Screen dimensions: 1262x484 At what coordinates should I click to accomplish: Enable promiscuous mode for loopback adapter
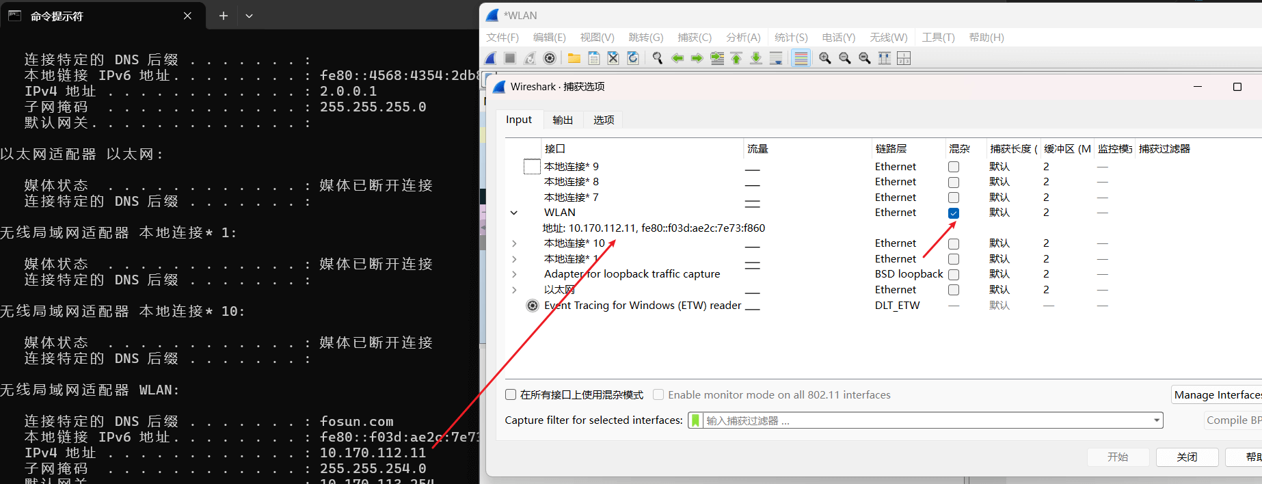coord(954,275)
